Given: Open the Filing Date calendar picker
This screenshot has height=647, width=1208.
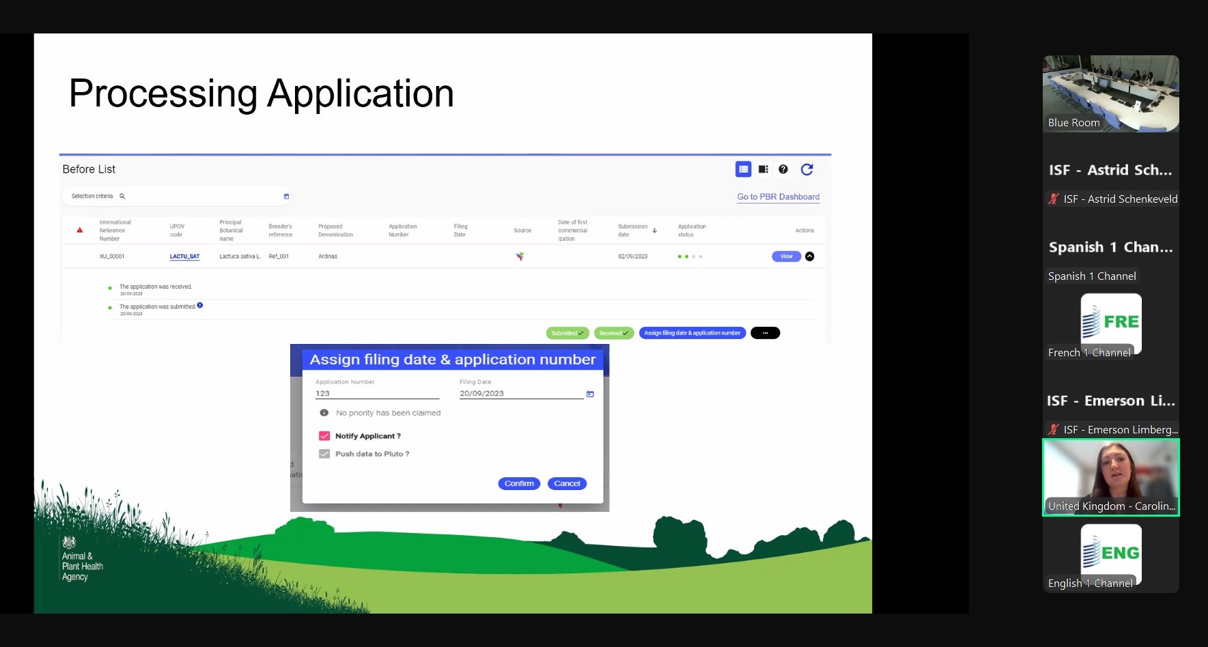Looking at the screenshot, I should 590,394.
